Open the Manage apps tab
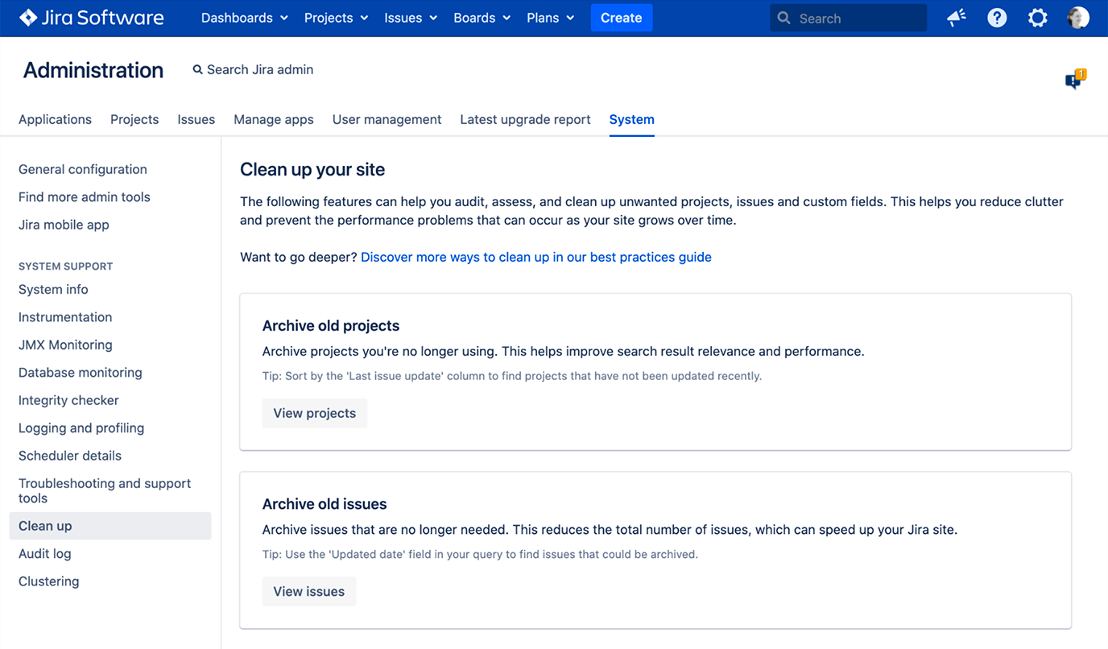 coord(273,119)
